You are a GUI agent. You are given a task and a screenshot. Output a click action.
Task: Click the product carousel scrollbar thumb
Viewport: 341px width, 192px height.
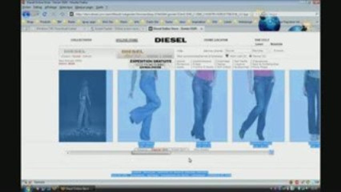tap(151, 153)
